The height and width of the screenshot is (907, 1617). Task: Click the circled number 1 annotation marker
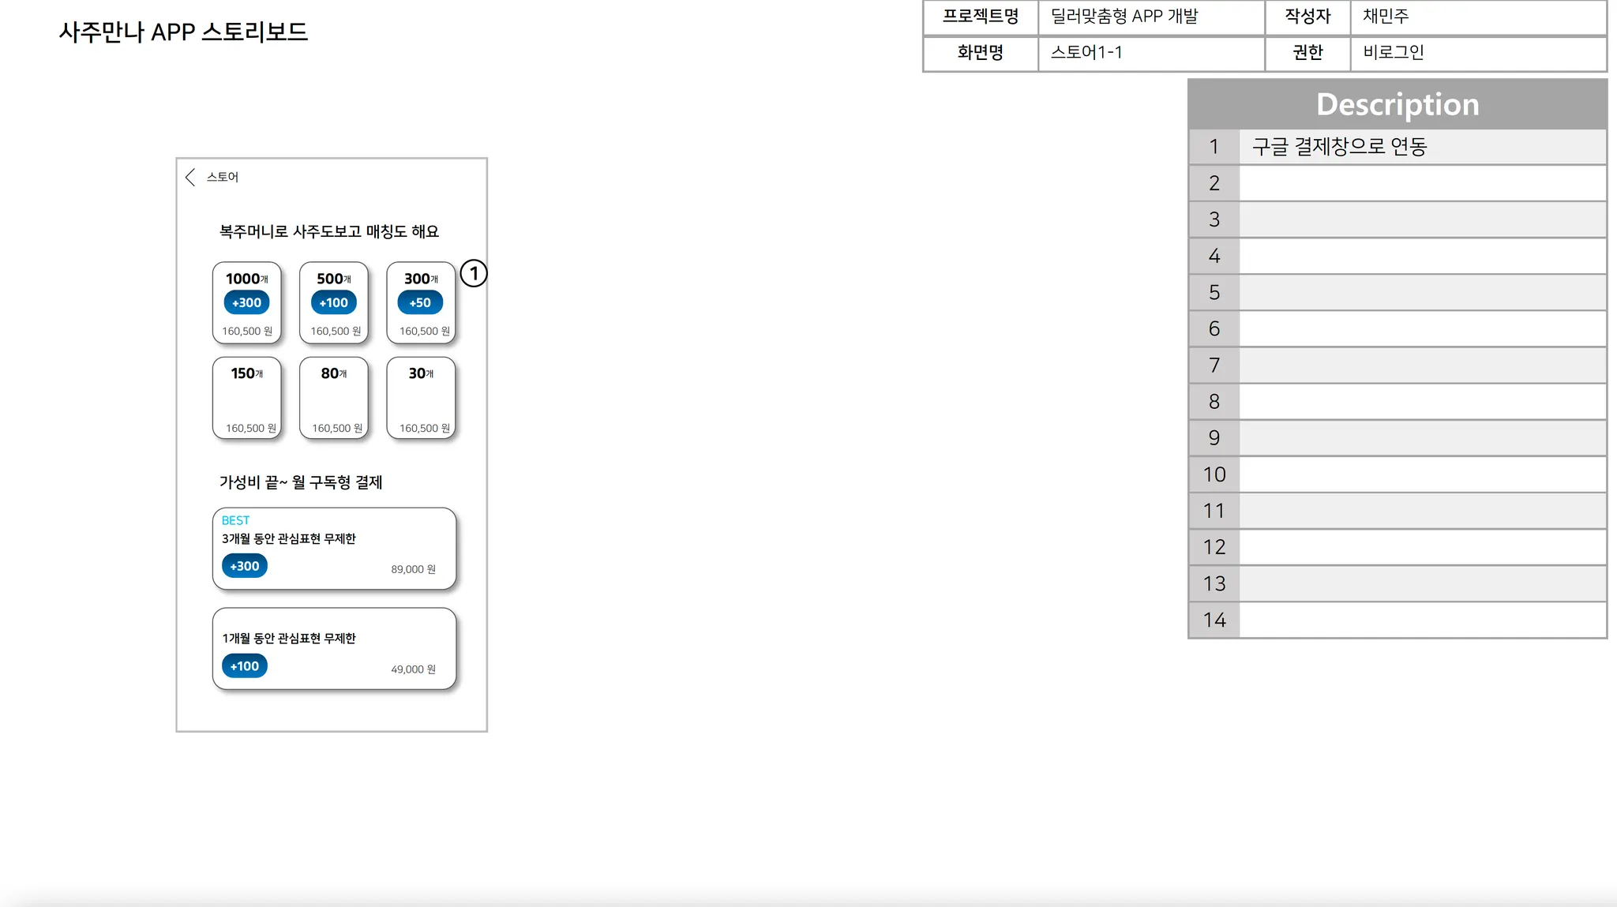[474, 274]
